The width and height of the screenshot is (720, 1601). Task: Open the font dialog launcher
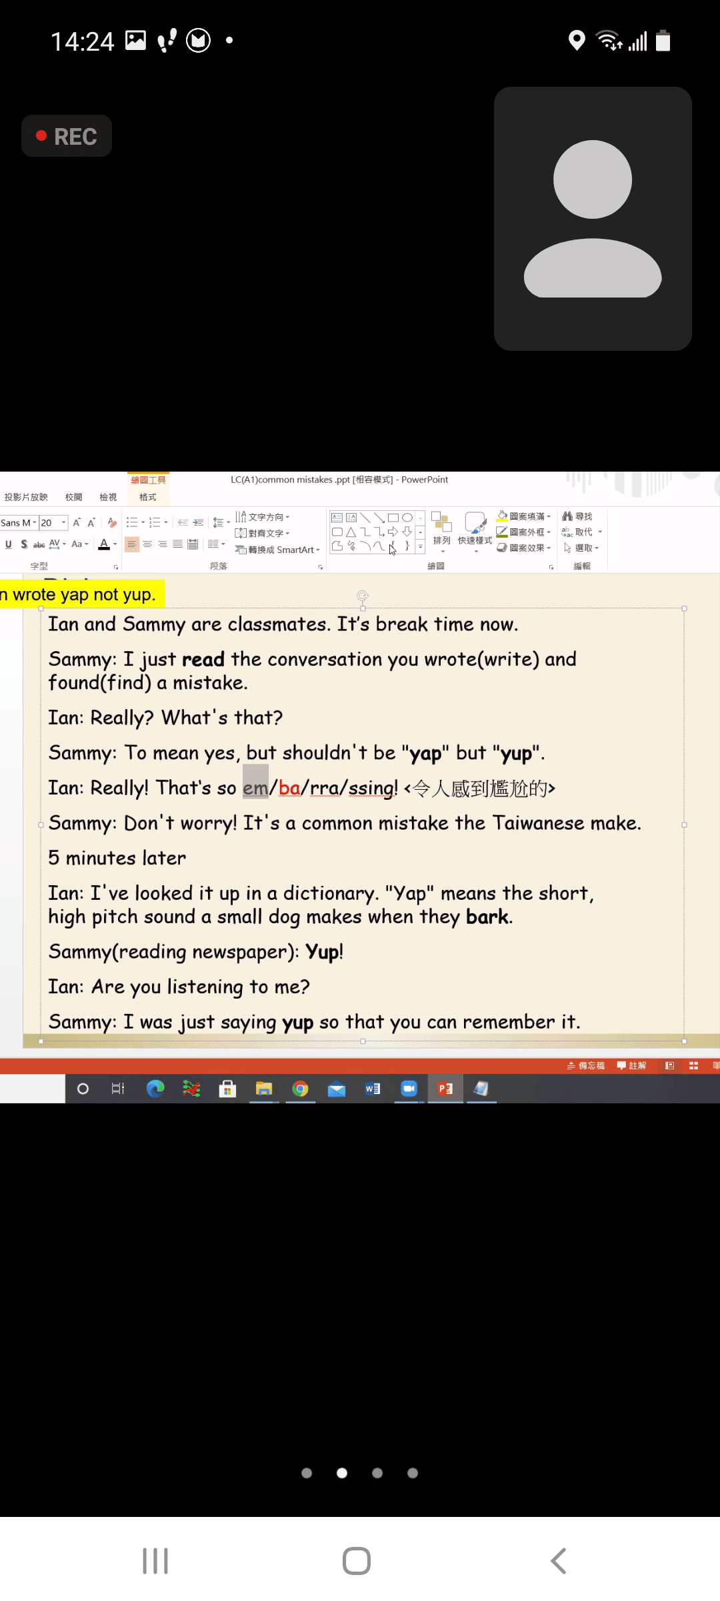(x=116, y=567)
